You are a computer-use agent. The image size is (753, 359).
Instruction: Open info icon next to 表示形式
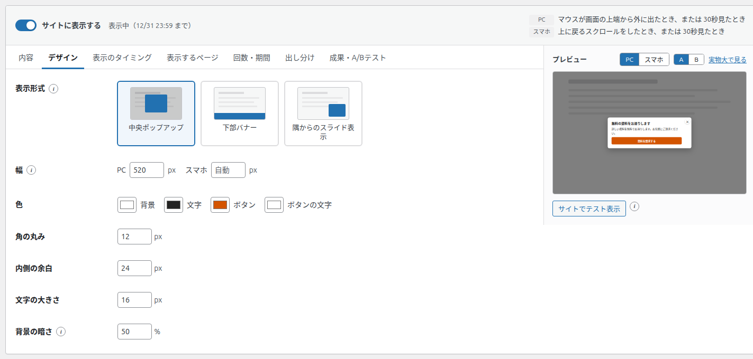[x=53, y=89]
